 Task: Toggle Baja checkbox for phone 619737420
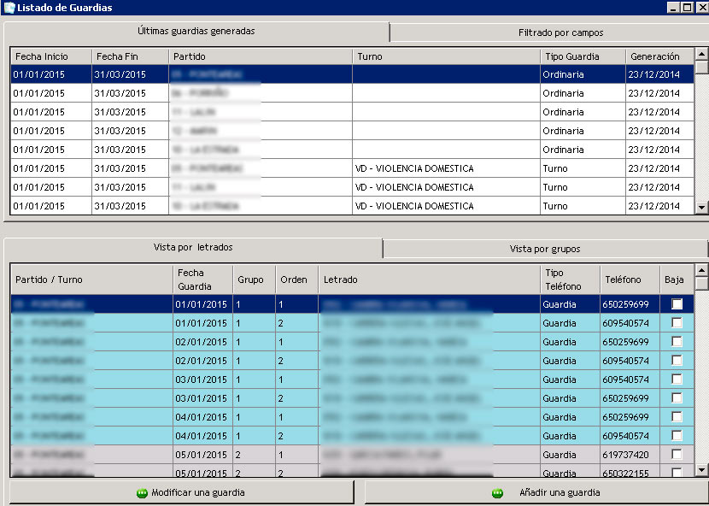click(677, 455)
